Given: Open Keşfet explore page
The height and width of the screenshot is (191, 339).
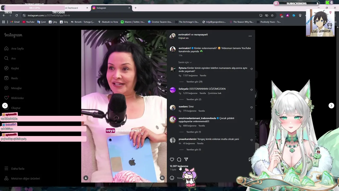Looking at the screenshot, I should tap(12, 68).
